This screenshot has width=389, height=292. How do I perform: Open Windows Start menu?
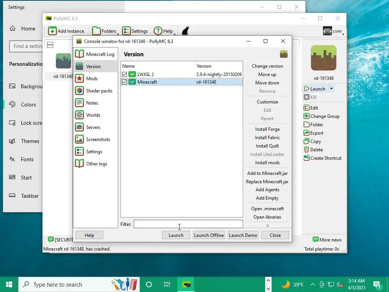click(9, 284)
